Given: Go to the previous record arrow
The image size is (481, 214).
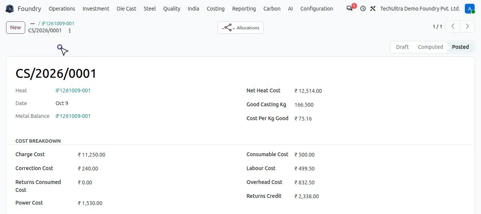Looking at the screenshot, I should [x=453, y=26].
